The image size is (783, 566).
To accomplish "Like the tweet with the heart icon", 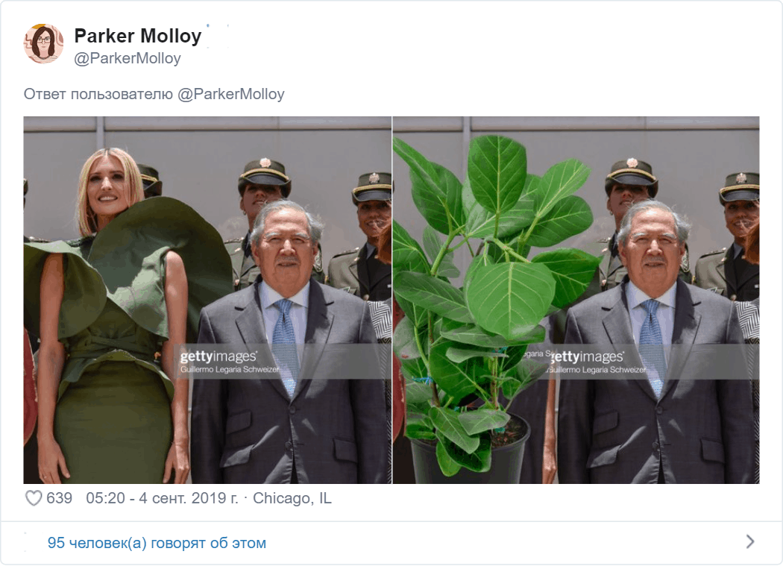I will pos(34,498).
